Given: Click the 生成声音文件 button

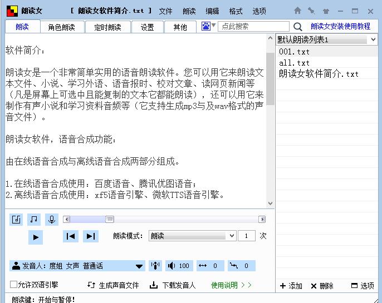Looking at the screenshot, I should tap(114, 285).
